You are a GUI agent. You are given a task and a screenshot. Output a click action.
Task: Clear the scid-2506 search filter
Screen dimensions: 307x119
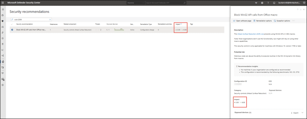point(50,19)
